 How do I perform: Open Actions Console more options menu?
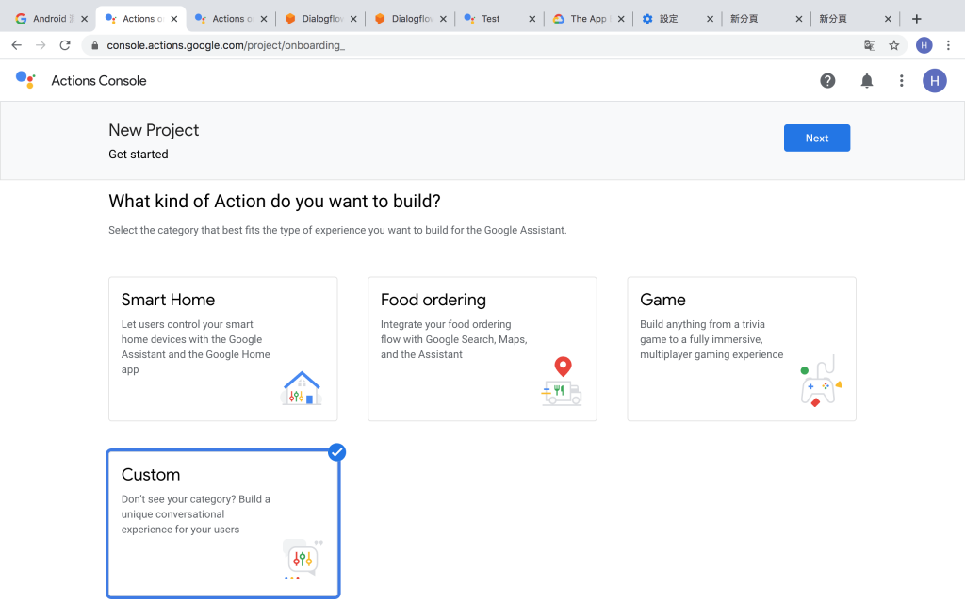pyautogui.click(x=901, y=81)
